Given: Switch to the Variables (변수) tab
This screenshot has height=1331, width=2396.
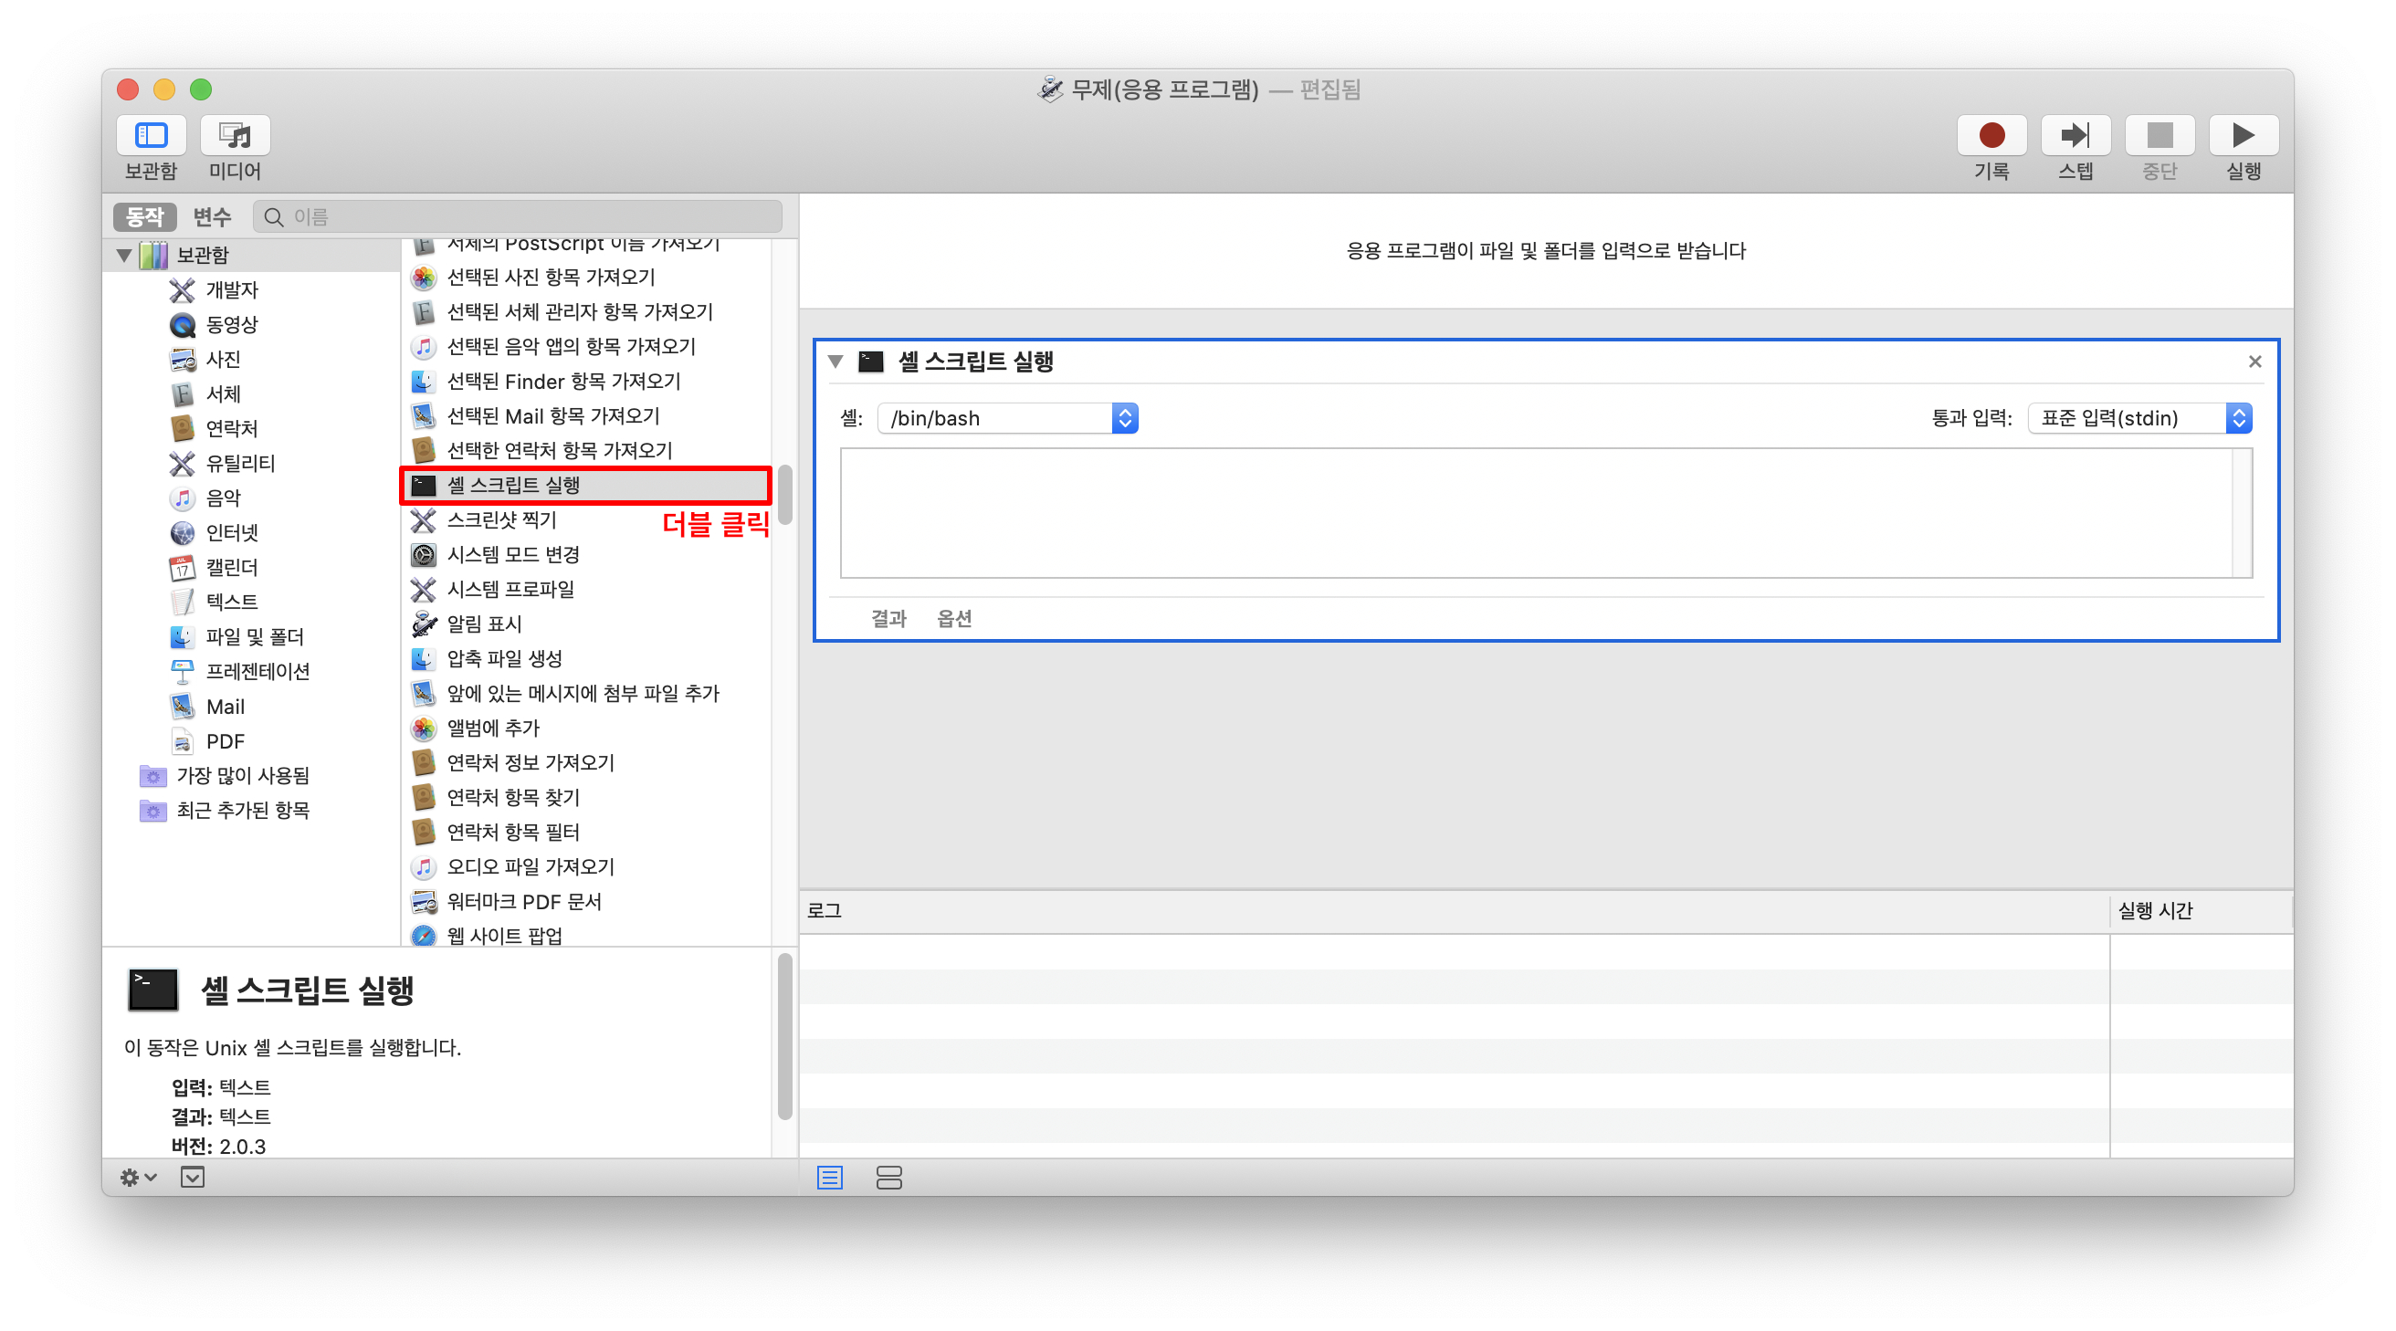Looking at the screenshot, I should 212,216.
